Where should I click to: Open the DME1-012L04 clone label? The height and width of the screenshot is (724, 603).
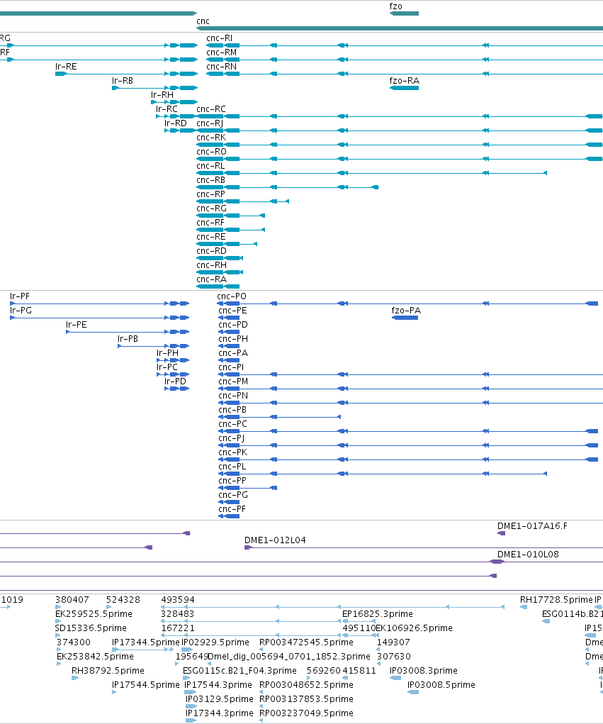275,540
